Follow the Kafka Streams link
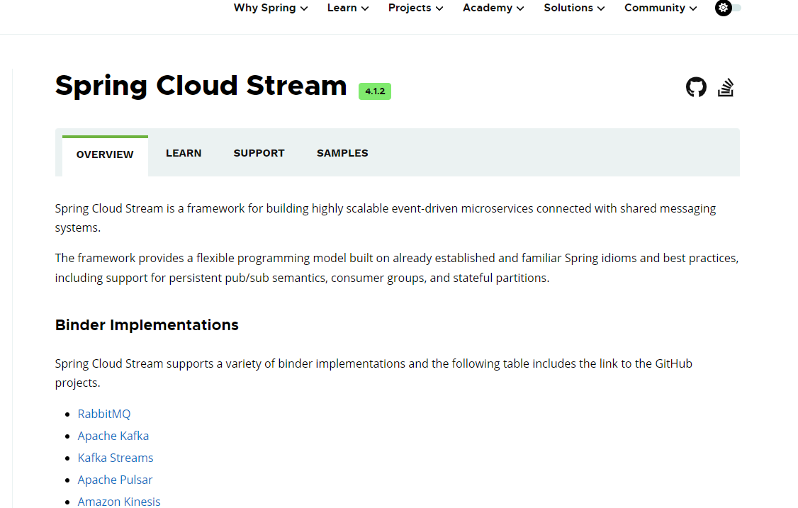 click(x=115, y=457)
